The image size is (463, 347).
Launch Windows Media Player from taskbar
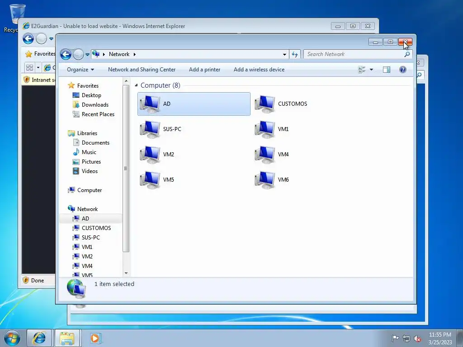coord(95,338)
